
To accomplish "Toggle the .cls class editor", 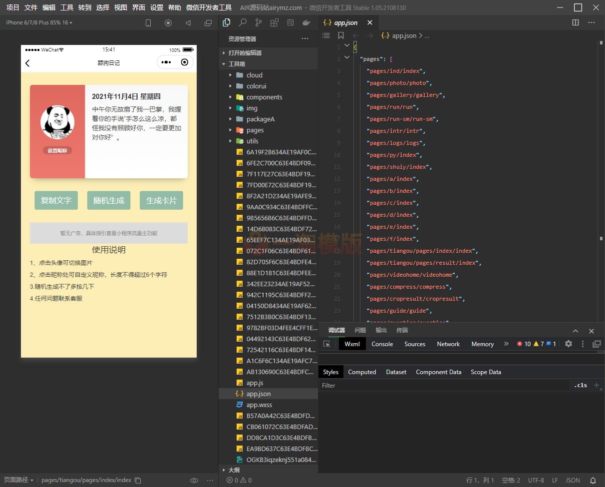I will coord(581,385).
